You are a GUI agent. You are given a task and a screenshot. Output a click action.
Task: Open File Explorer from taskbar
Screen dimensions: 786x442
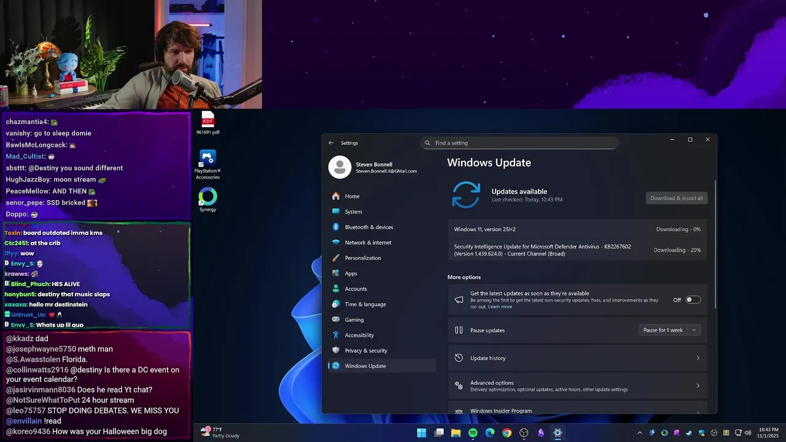(456, 433)
